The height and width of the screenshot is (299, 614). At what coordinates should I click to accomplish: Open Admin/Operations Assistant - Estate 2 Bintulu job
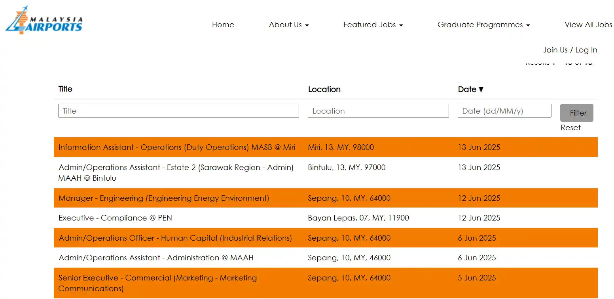pos(176,172)
